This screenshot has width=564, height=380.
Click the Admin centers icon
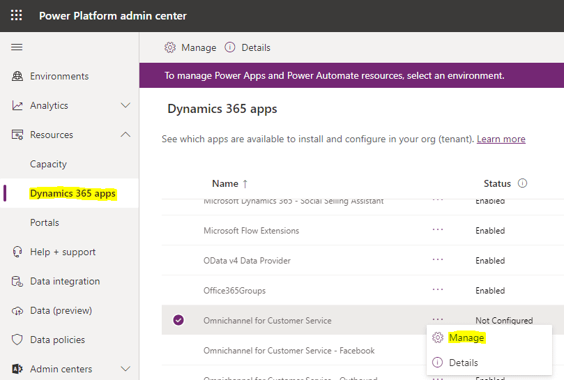coord(17,369)
